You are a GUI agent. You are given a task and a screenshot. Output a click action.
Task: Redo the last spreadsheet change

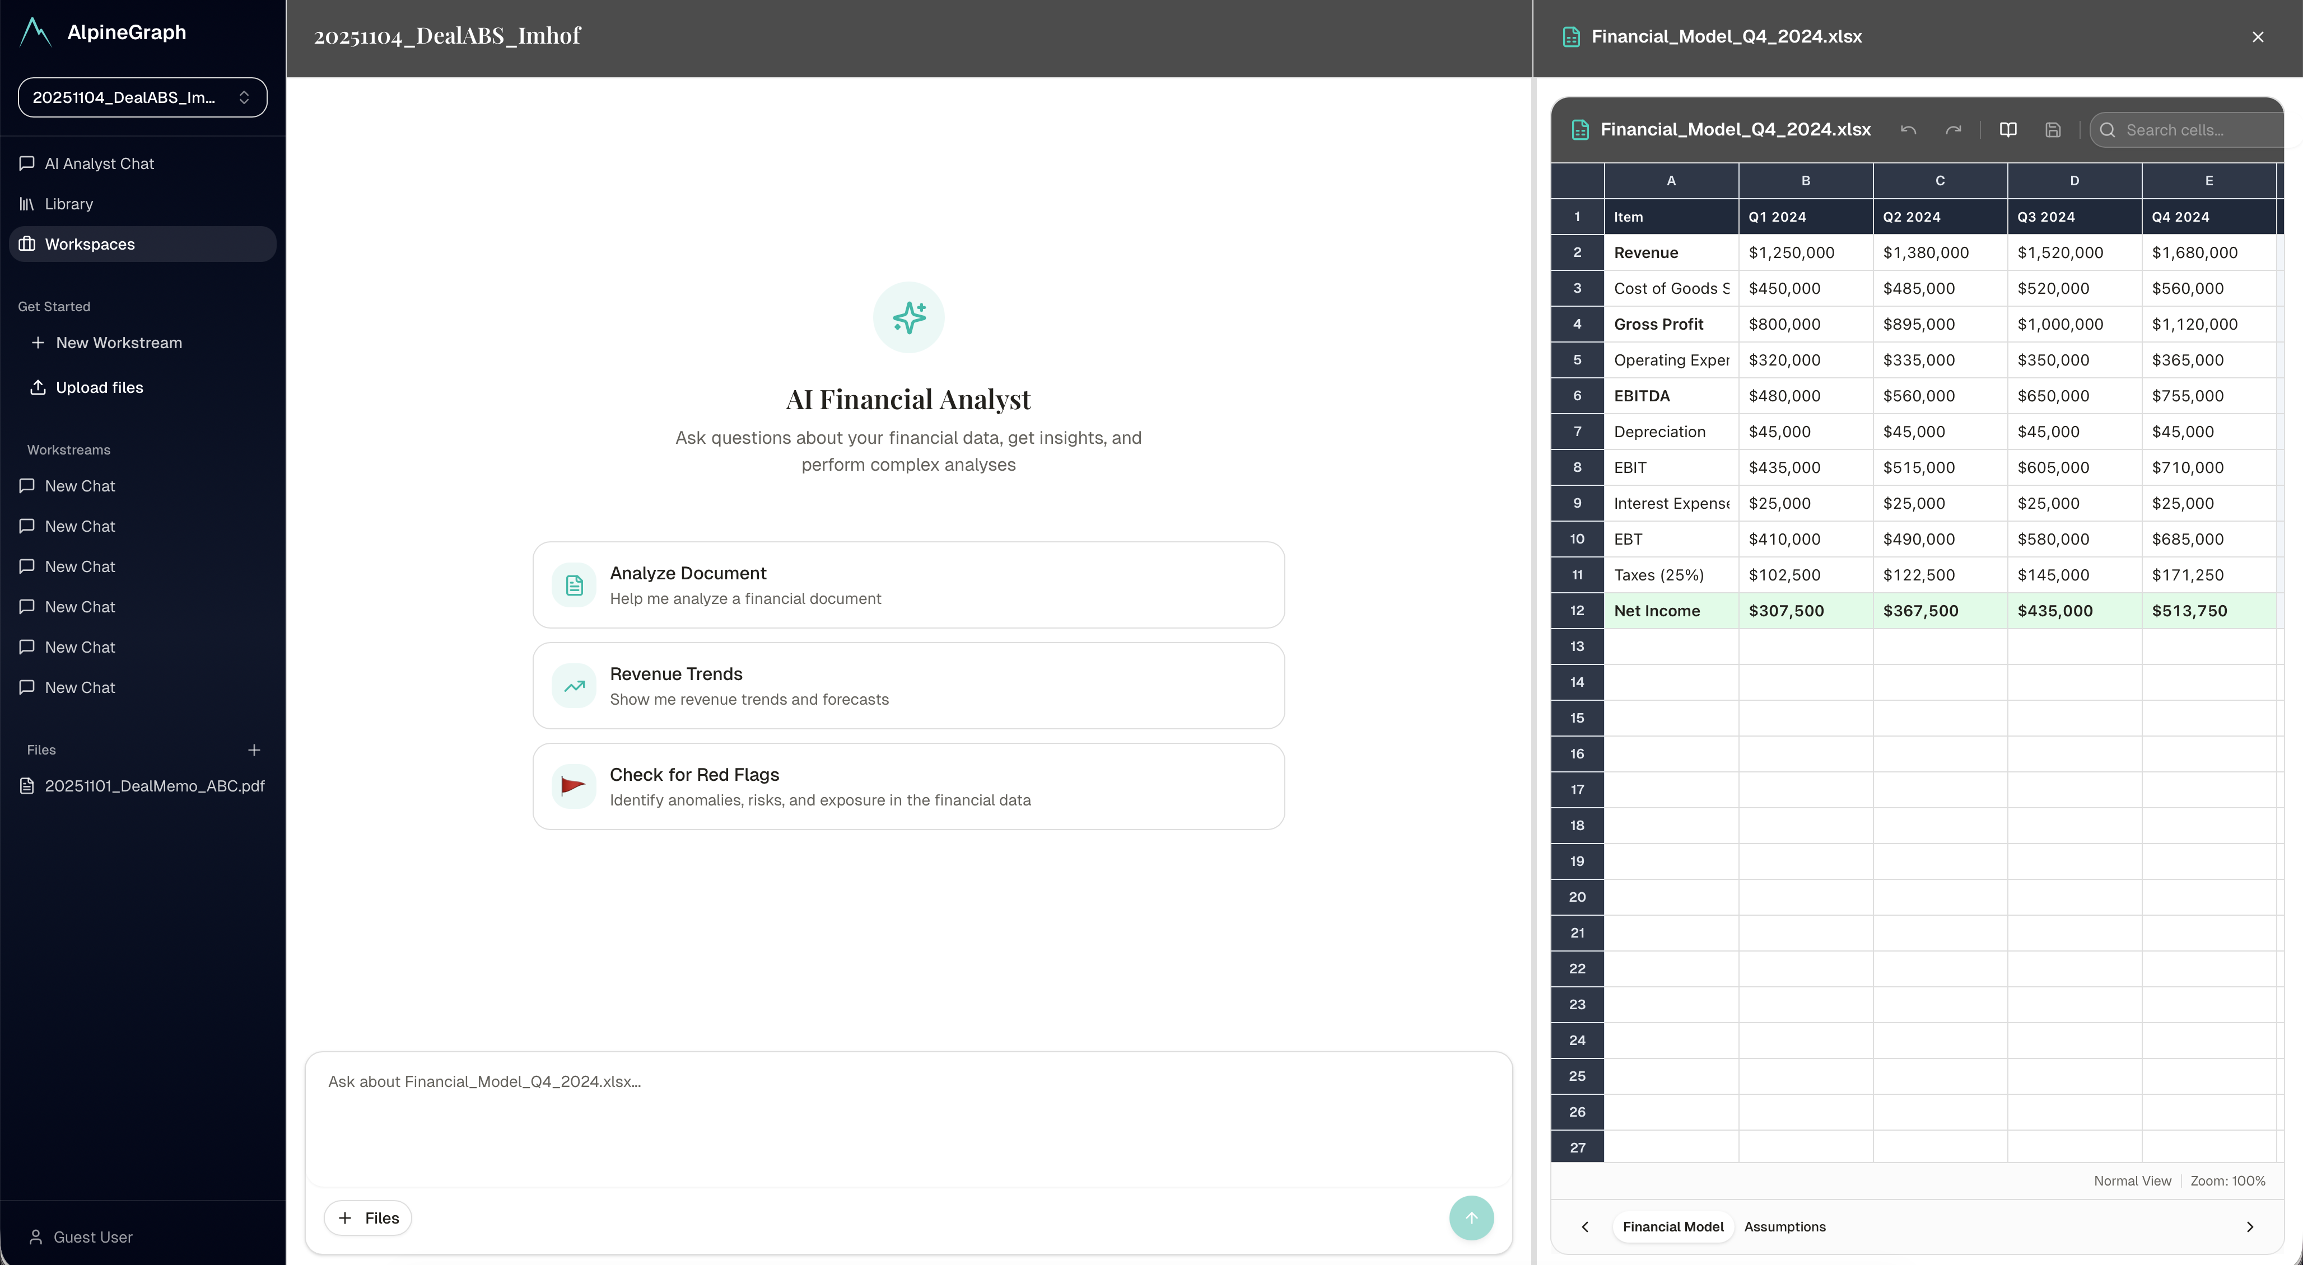point(1954,129)
